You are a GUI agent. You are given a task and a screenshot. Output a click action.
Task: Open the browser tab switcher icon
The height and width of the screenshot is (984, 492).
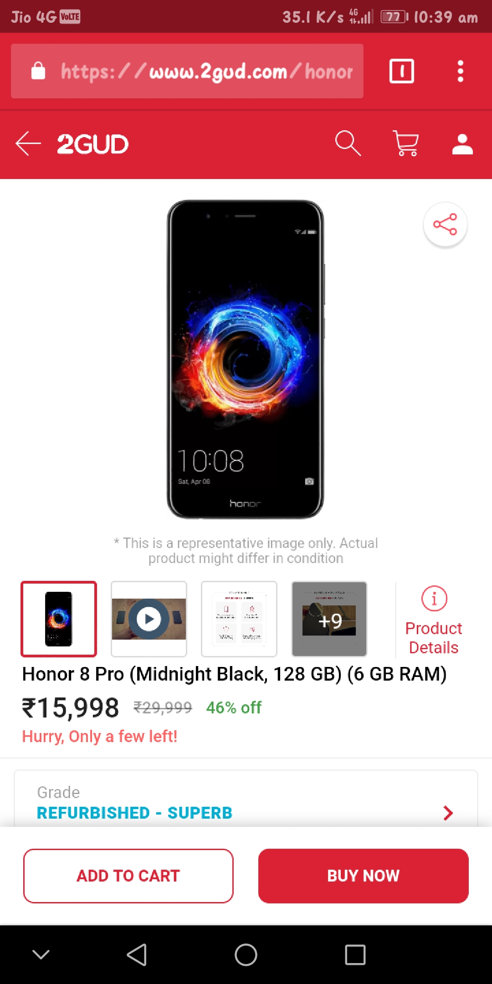point(402,71)
